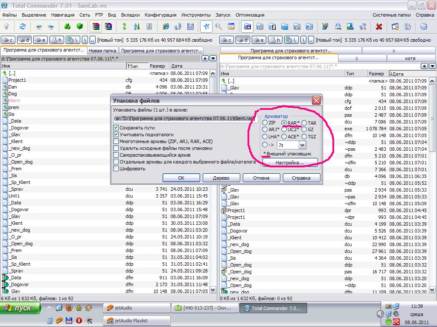Confirm packing with OK button
The image size is (437, 327).
coord(181,178)
